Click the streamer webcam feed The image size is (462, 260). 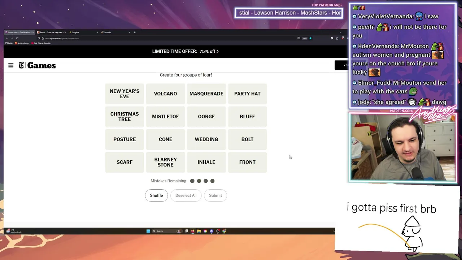pos(403,147)
